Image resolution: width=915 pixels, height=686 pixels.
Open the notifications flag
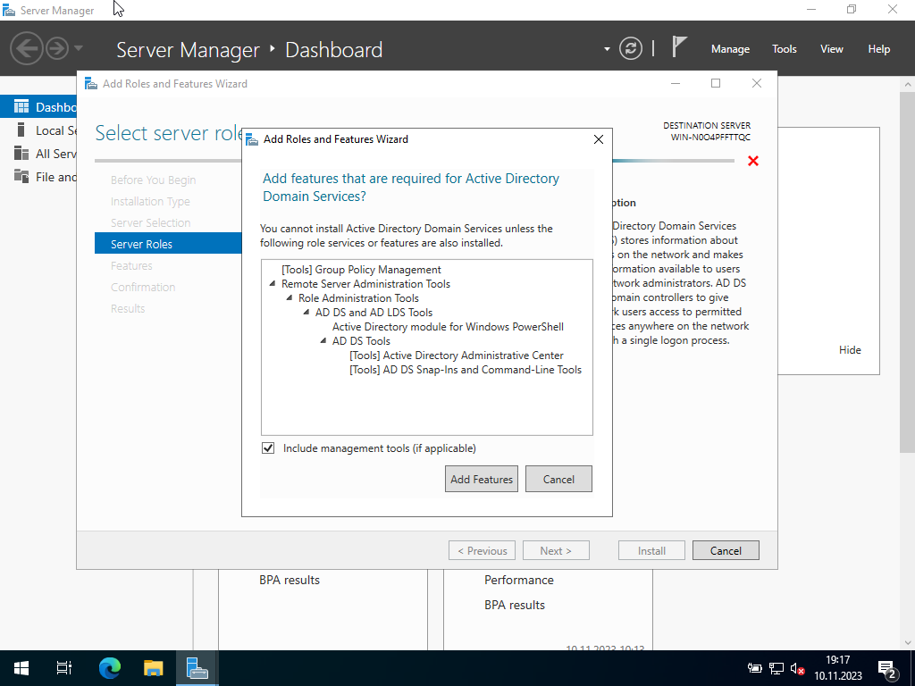coord(678,46)
